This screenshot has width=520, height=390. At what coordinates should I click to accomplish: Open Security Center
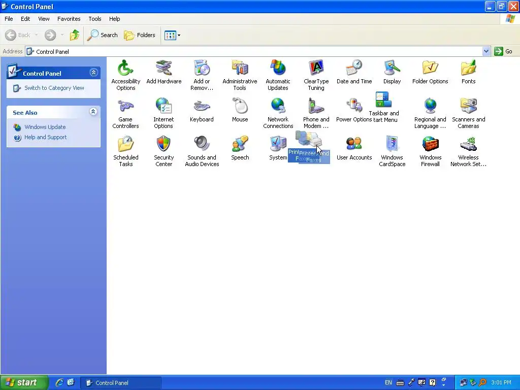tap(164, 145)
